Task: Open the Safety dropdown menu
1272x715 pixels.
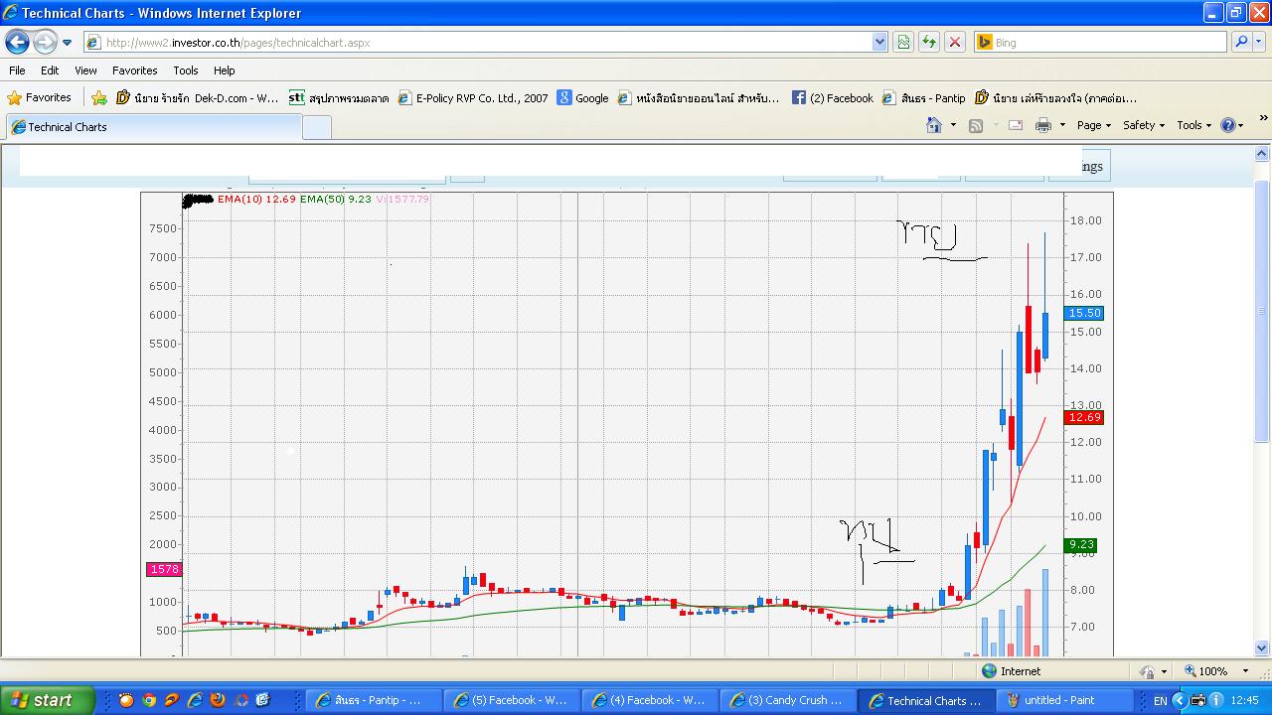Action: pyautogui.click(x=1144, y=125)
